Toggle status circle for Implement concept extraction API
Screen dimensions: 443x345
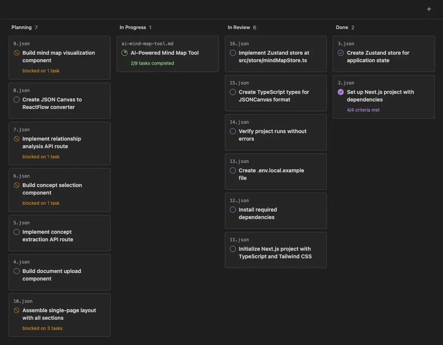coord(17,232)
